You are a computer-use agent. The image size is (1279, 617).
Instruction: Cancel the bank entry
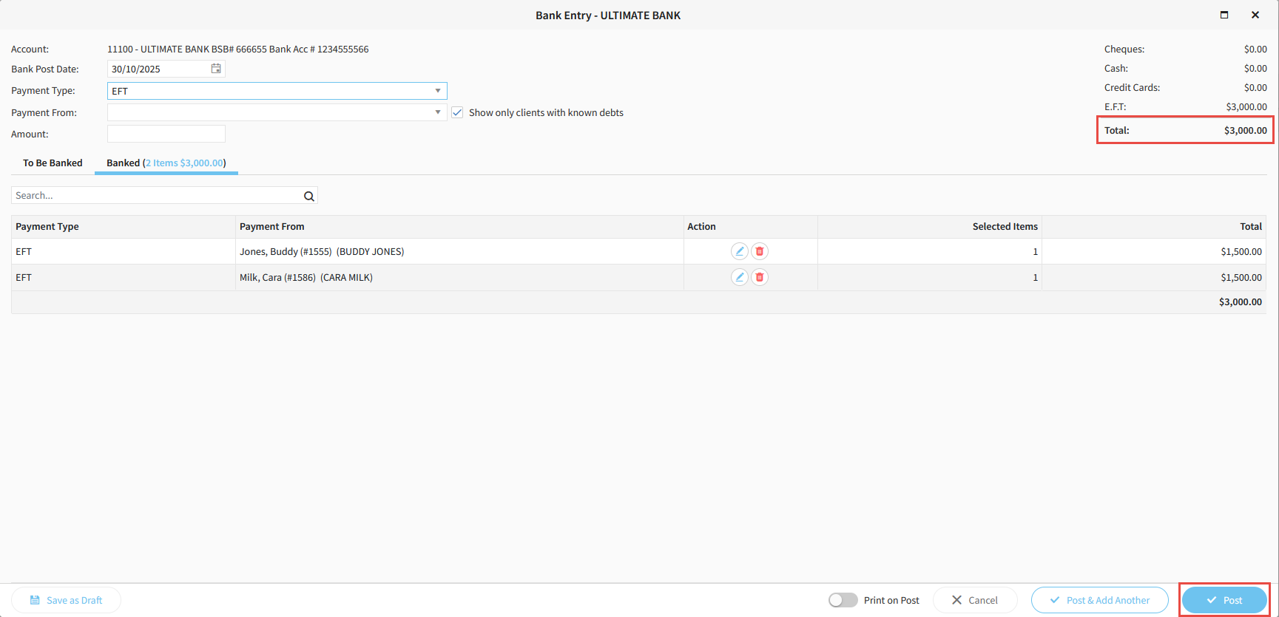[x=974, y=600]
